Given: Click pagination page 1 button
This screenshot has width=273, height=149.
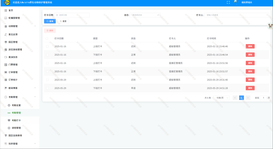Looking at the screenshot, I should click(241, 98).
